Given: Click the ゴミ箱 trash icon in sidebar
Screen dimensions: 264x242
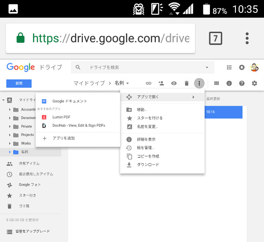Looking at the screenshot, I should coord(9,206).
